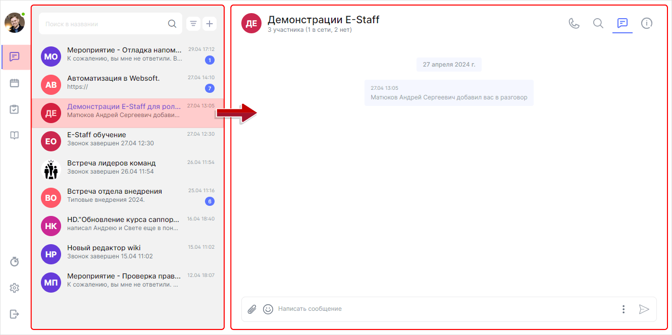Log out using the exit icon
672x335 pixels.
15,314
